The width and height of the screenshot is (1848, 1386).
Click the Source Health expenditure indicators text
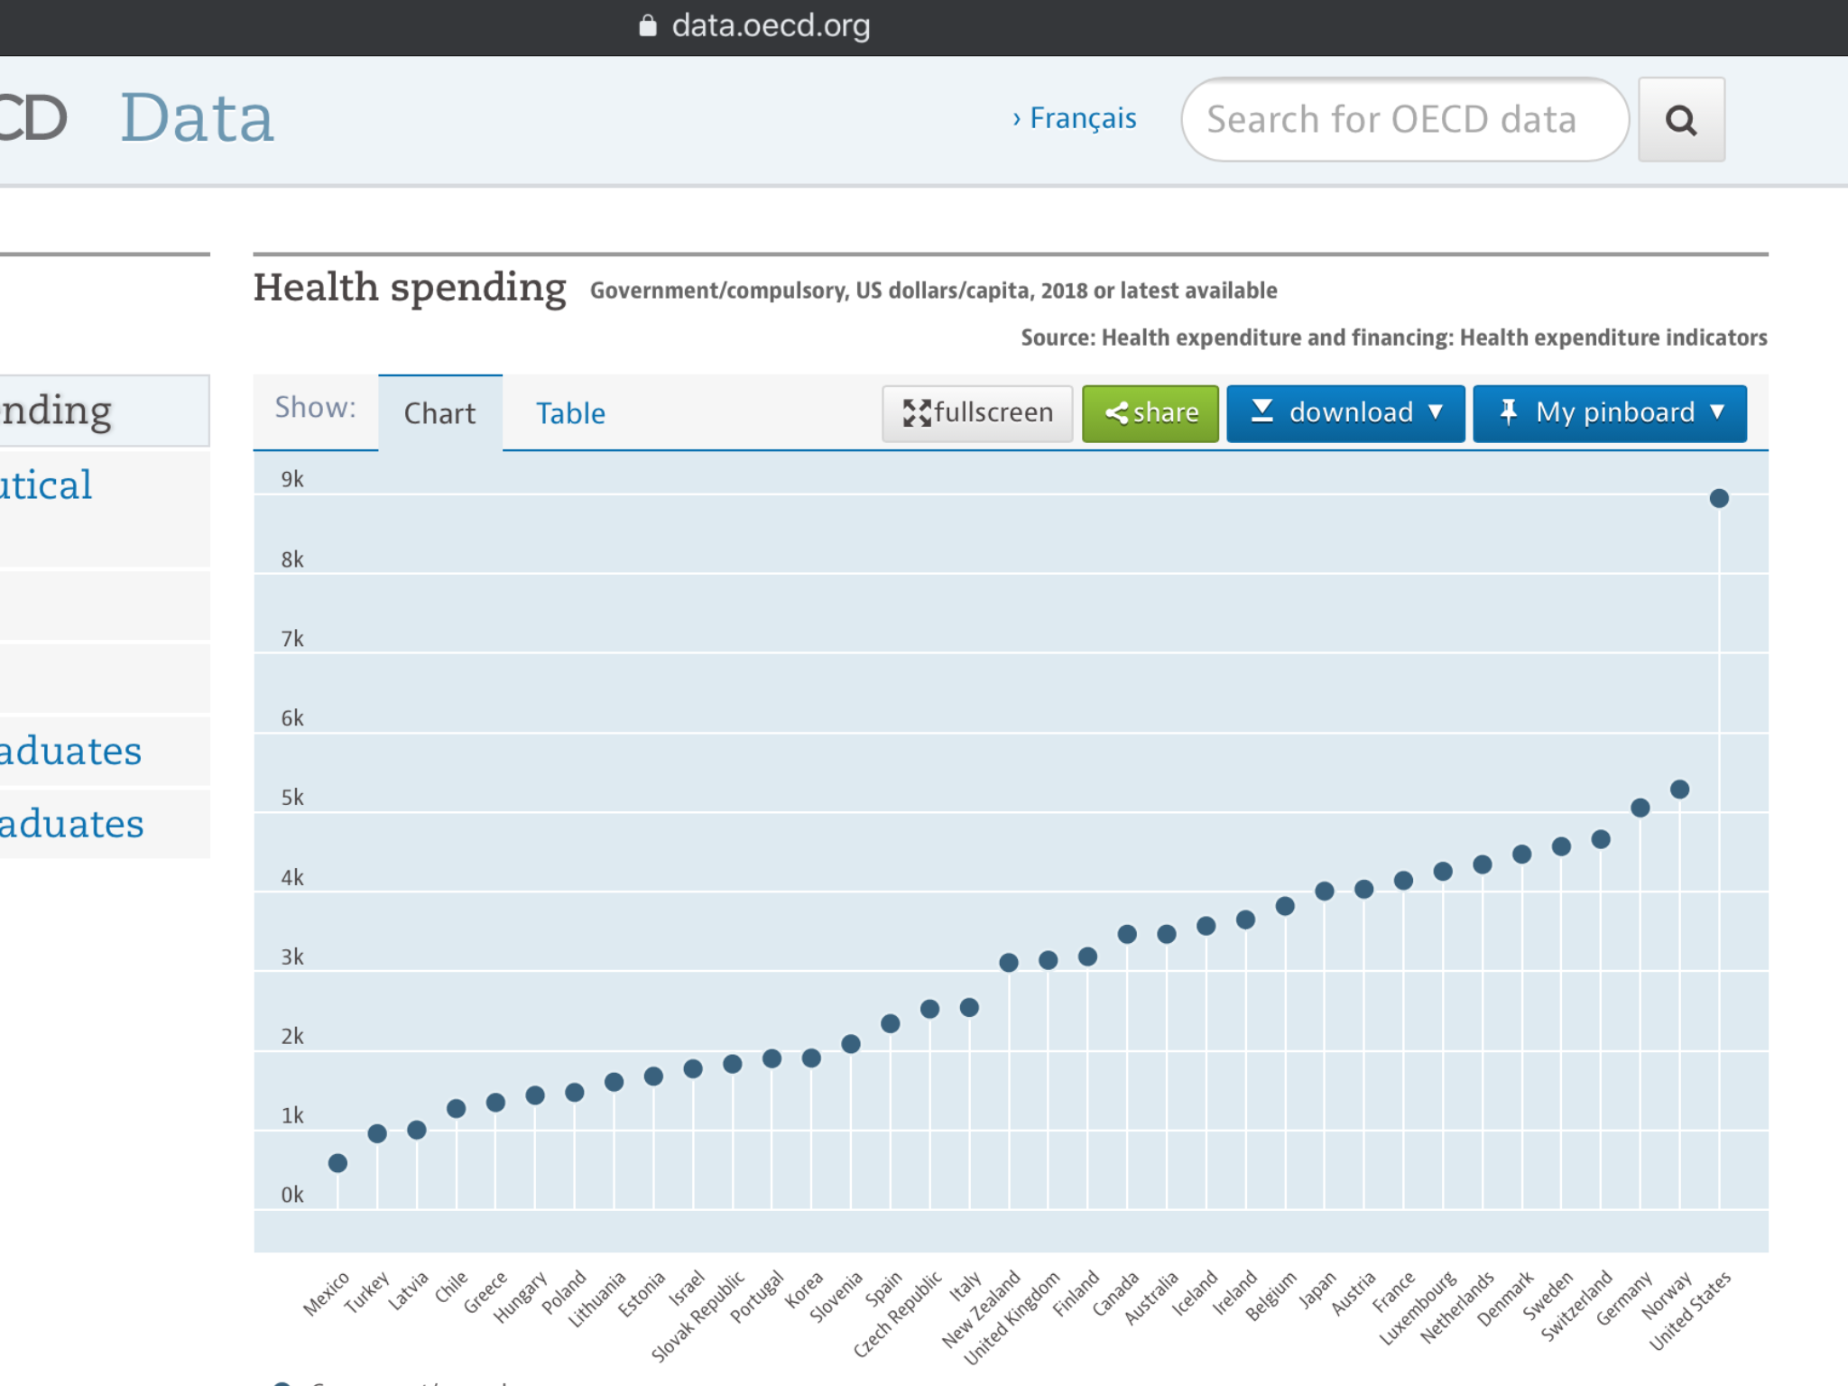[x=1393, y=337]
